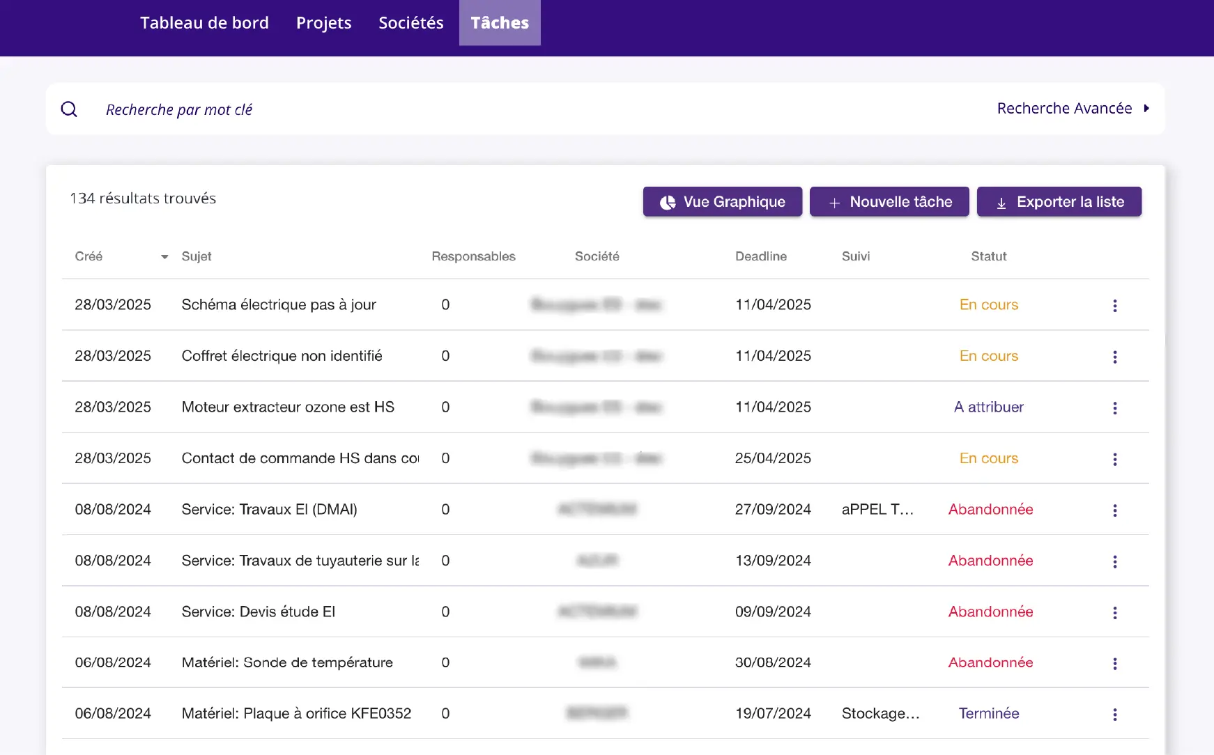Open the Contact de commande HS task row
This screenshot has height=755, width=1214.
click(x=300, y=458)
